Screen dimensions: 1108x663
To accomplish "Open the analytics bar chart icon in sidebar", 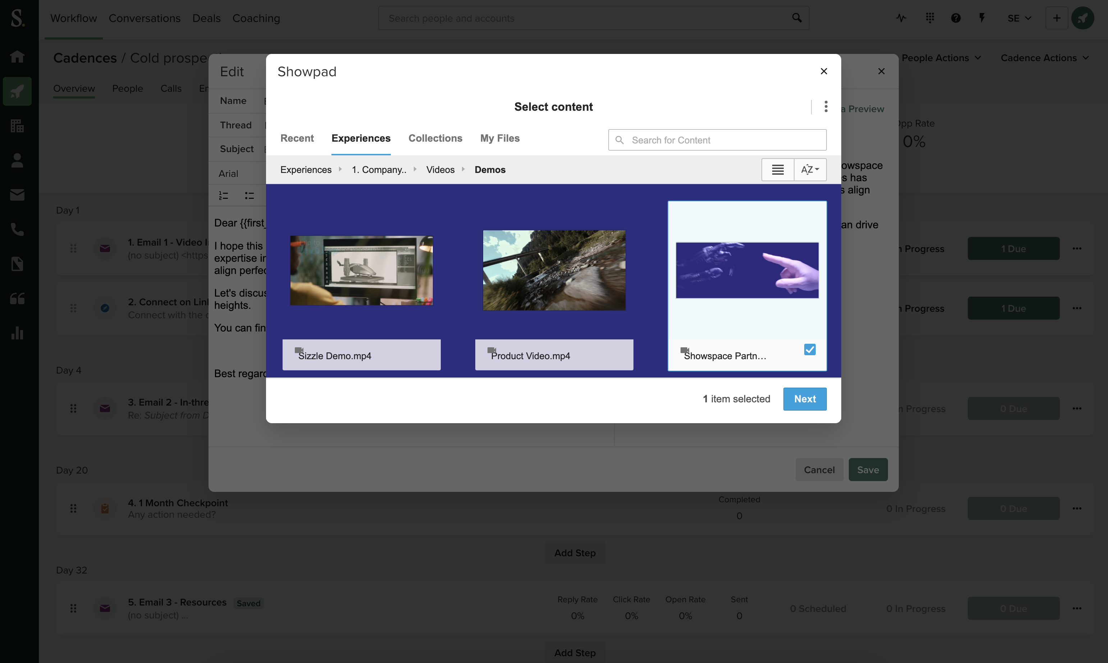I will [17, 333].
